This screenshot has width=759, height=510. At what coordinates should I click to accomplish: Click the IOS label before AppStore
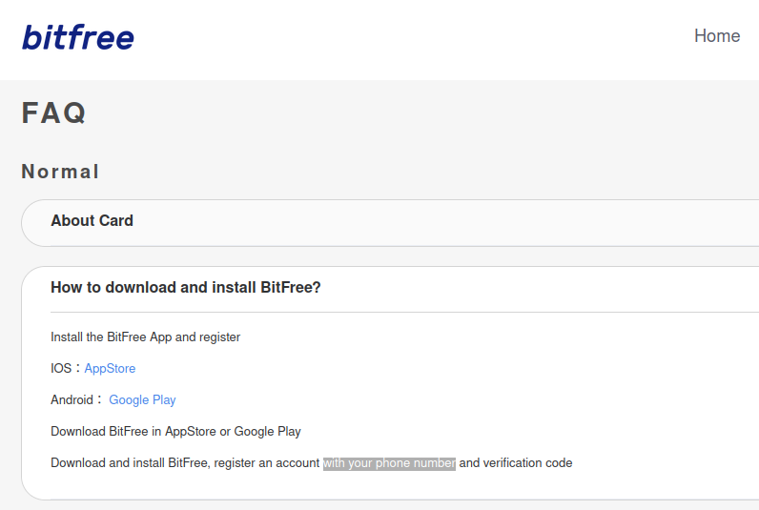61,369
